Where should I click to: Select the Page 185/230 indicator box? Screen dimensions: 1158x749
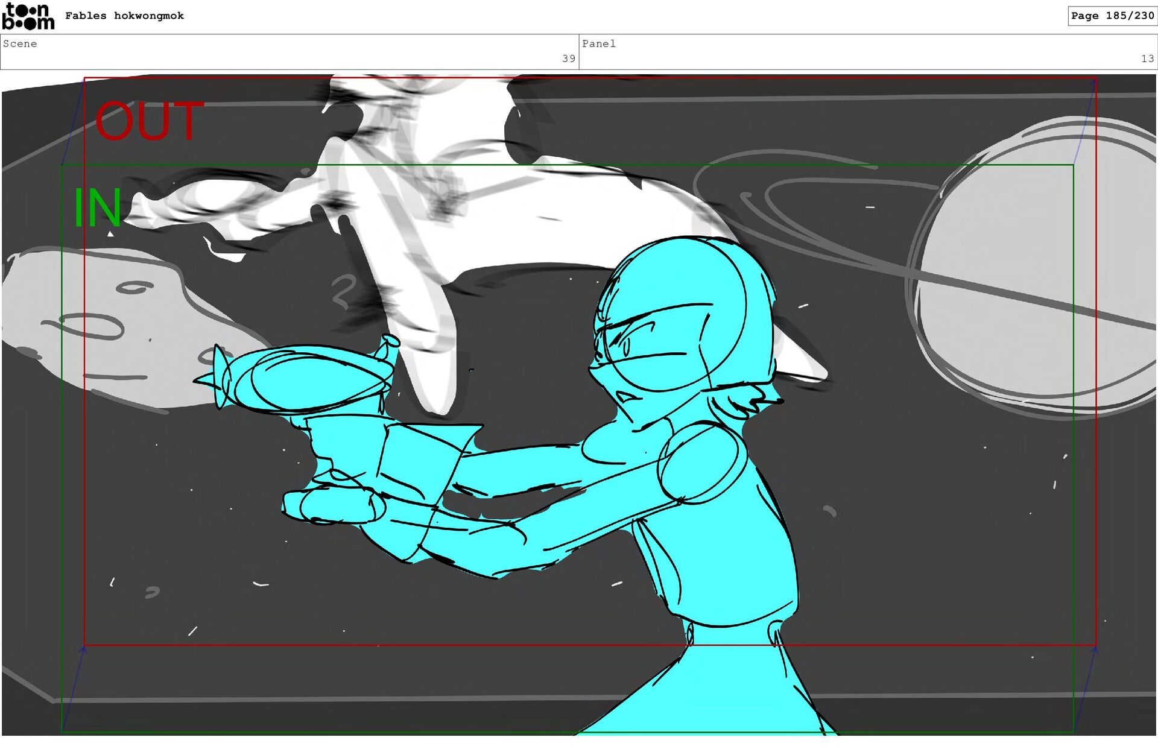(1112, 16)
